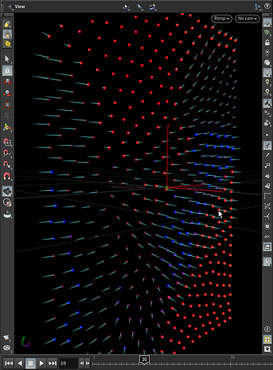Click the display points dot icon
Viewport: 273px width, 370px height.
(267, 135)
